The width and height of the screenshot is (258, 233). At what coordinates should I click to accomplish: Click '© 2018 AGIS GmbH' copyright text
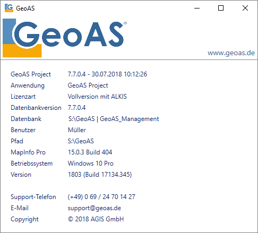pos(96,219)
